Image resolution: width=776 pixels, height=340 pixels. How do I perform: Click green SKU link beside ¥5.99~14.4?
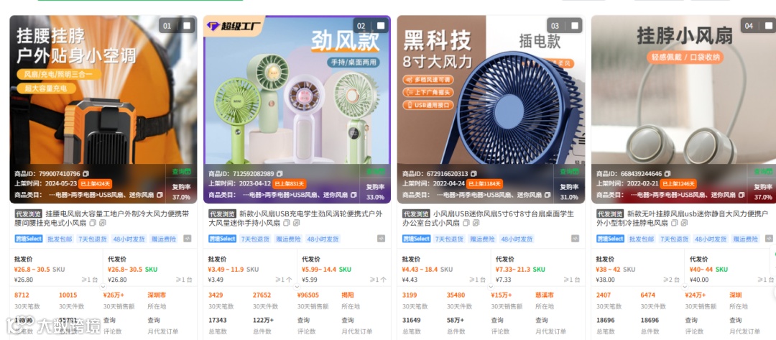[345, 270]
